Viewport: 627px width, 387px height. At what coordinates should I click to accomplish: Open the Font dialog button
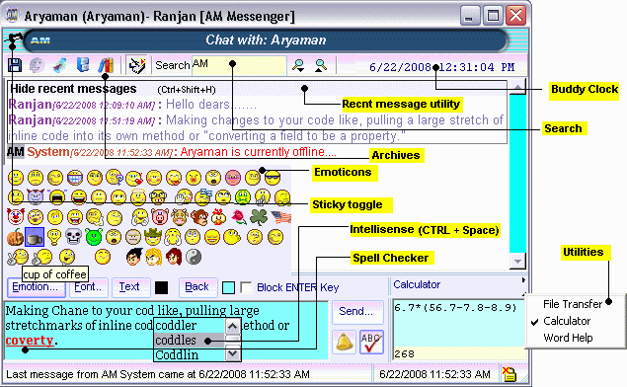coord(88,286)
